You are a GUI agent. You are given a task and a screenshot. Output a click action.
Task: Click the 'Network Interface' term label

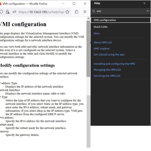click(x=10, y=90)
